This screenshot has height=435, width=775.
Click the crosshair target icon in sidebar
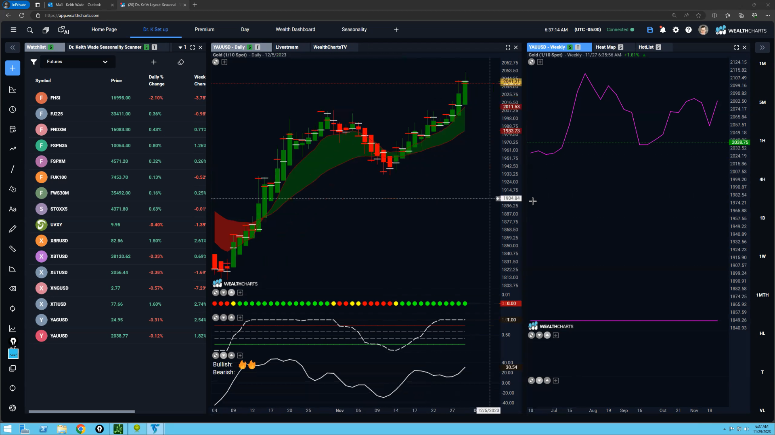coord(13,388)
